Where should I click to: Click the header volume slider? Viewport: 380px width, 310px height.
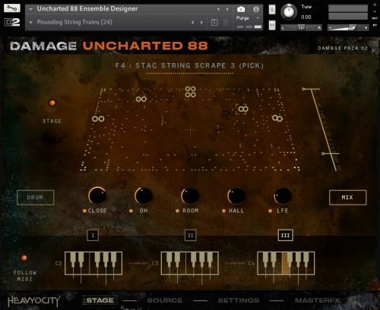point(348,27)
